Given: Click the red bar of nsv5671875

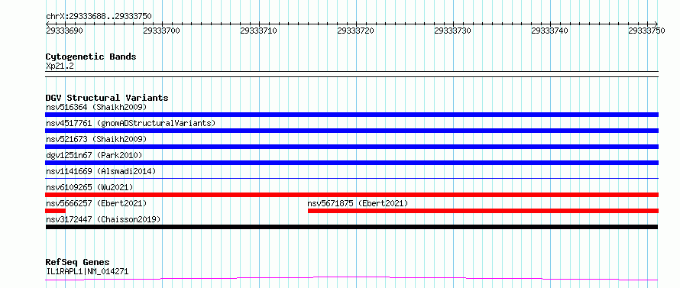Looking at the screenshot, I should [x=483, y=211].
